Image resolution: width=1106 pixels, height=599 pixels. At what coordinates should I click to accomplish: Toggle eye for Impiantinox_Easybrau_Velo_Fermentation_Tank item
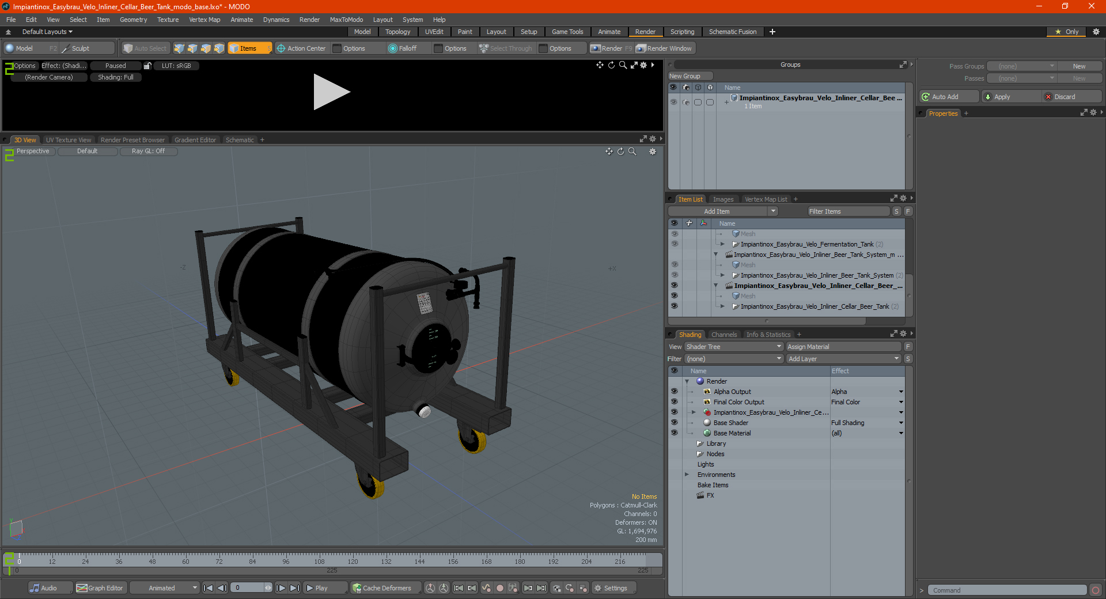674,244
